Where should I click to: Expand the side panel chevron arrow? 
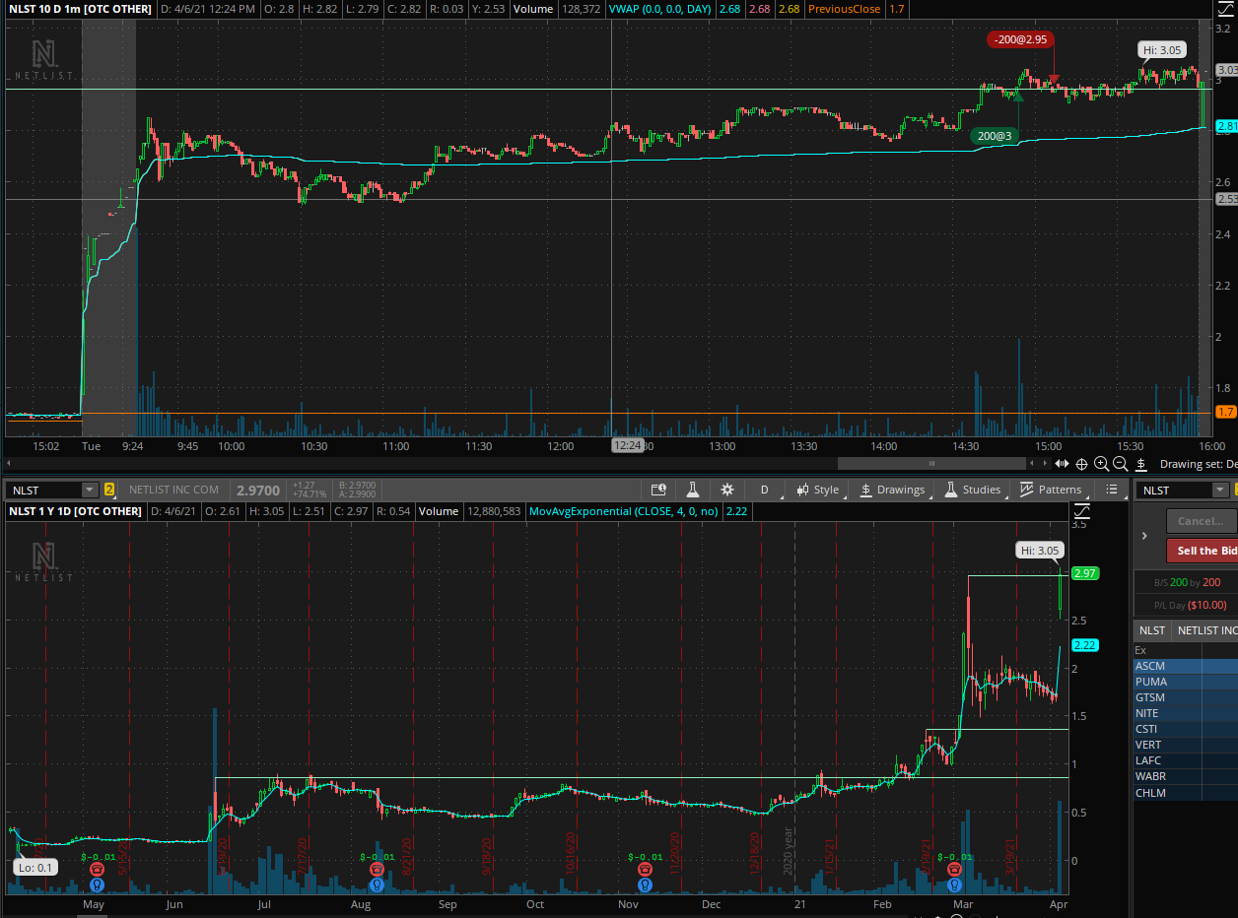(1144, 536)
